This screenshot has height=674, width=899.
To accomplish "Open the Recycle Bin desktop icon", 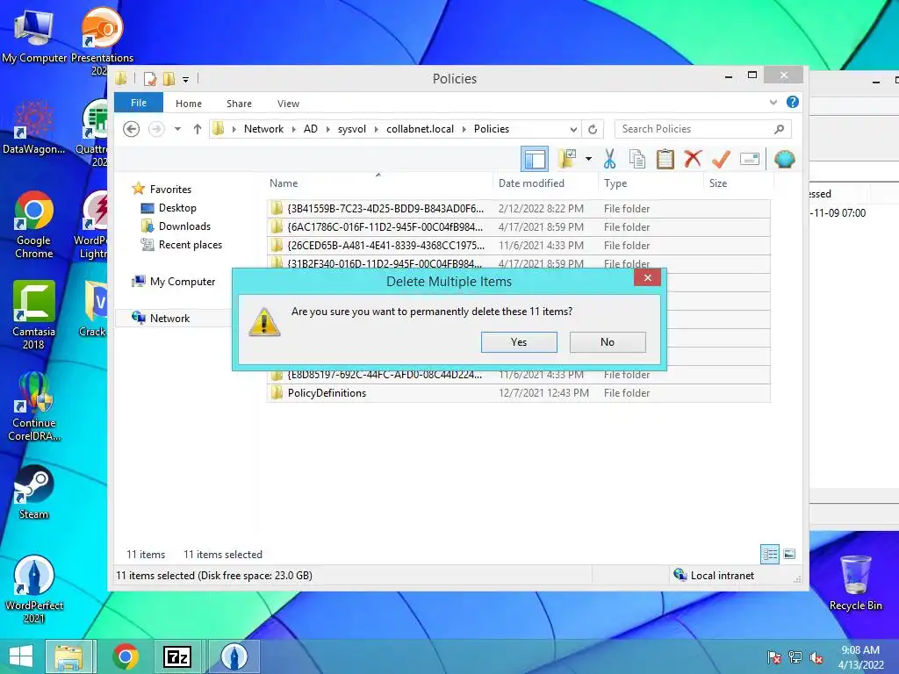I will pos(855,584).
